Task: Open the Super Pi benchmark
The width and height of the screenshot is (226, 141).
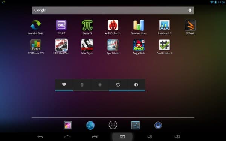Action: [87, 25]
